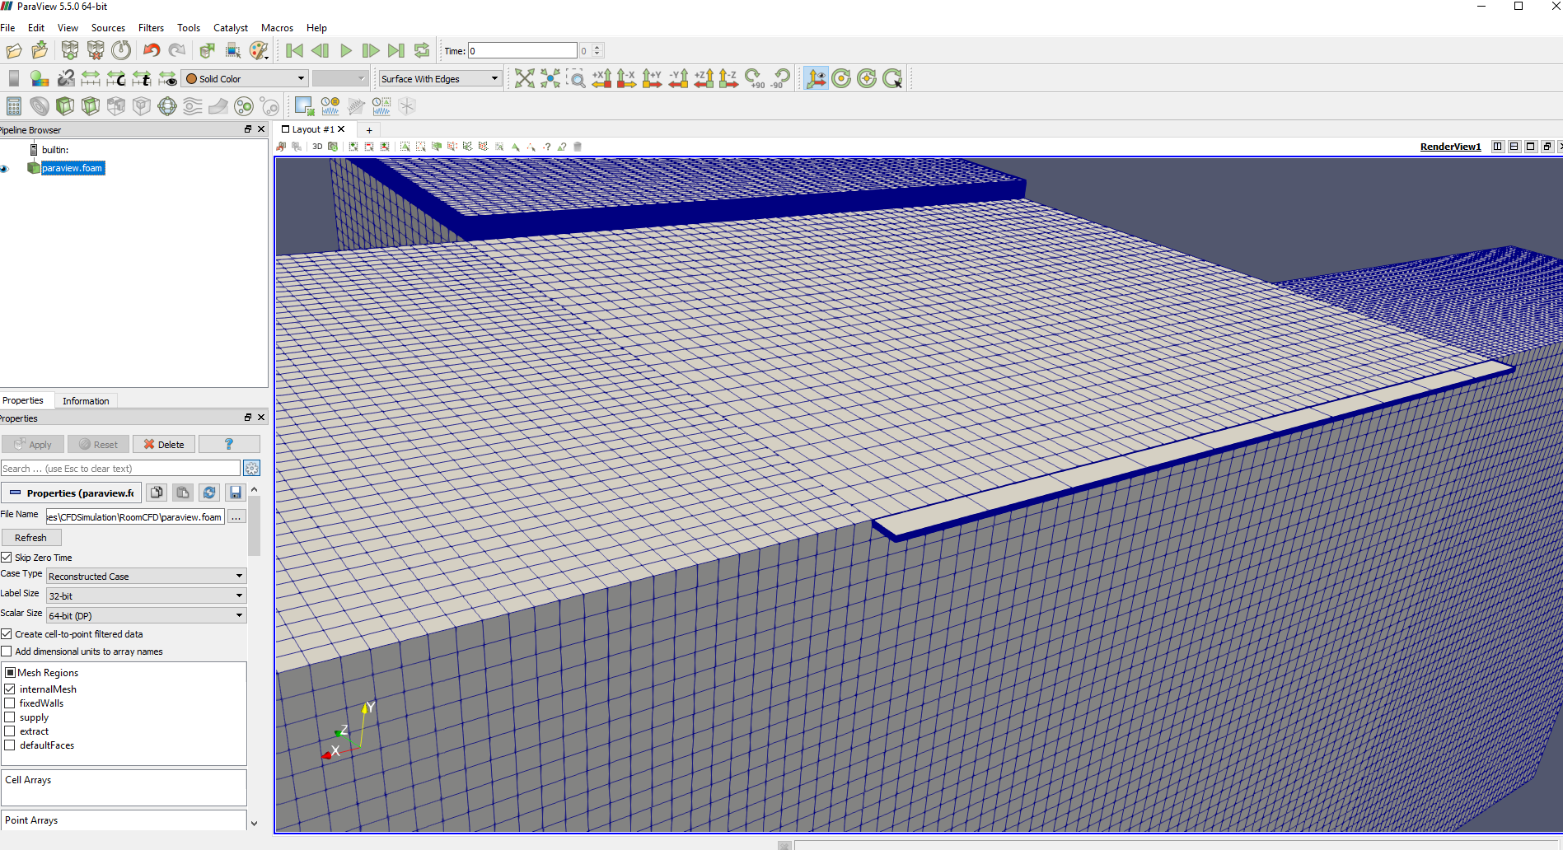Click the Reset button
Screen dimensions: 1563x850
click(x=98, y=445)
